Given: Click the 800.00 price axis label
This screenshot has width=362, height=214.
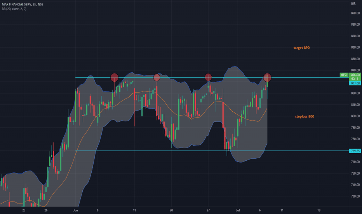Looking at the screenshot, I should coord(355,116).
